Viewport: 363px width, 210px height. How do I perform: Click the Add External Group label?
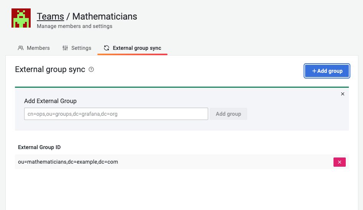click(x=50, y=101)
